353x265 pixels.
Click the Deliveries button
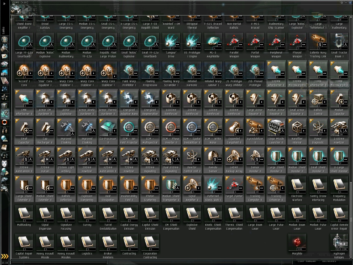coord(329,261)
